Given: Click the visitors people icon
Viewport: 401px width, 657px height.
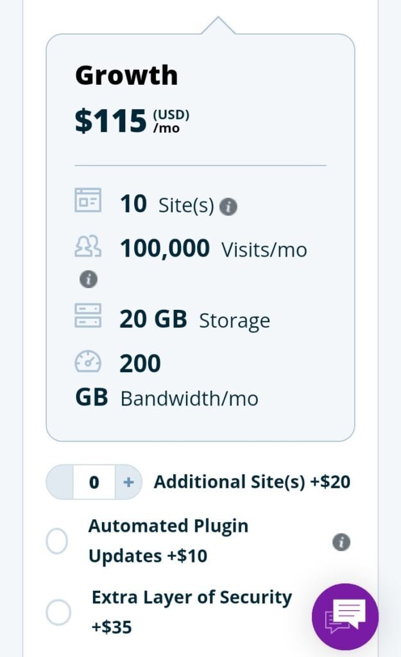Looking at the screenshot, I should pos(88,246).
